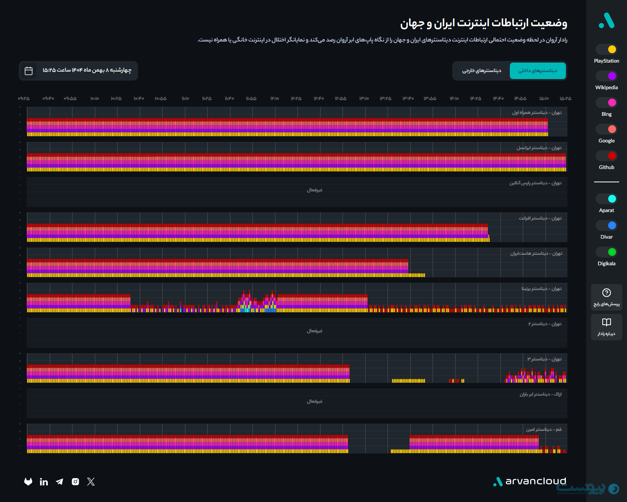Open the Instagram social link
The width and height of the screenshot is (627, 502).
pyautogui.click(x=75, y=482)
